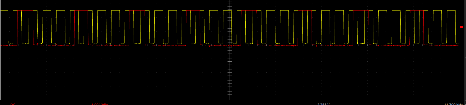Select the red trigger level marker
The width and height of the screenshot is (466, 105).
pos(461,27)
